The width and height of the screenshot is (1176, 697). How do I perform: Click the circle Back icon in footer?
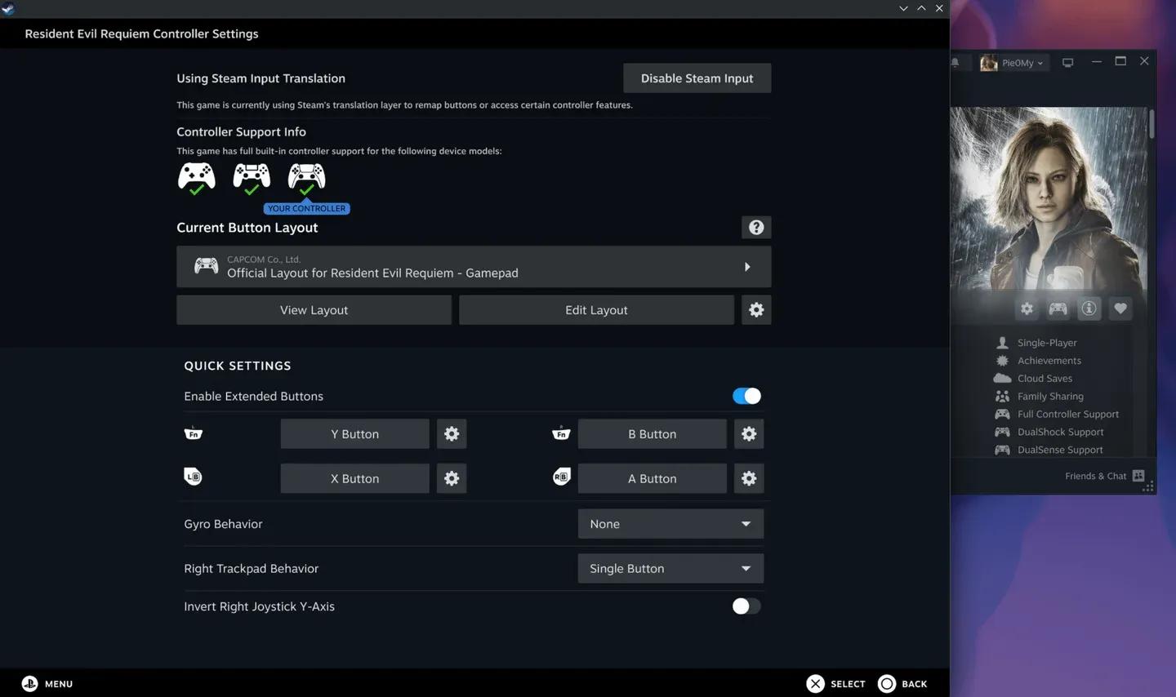click(x=887, y=684)
